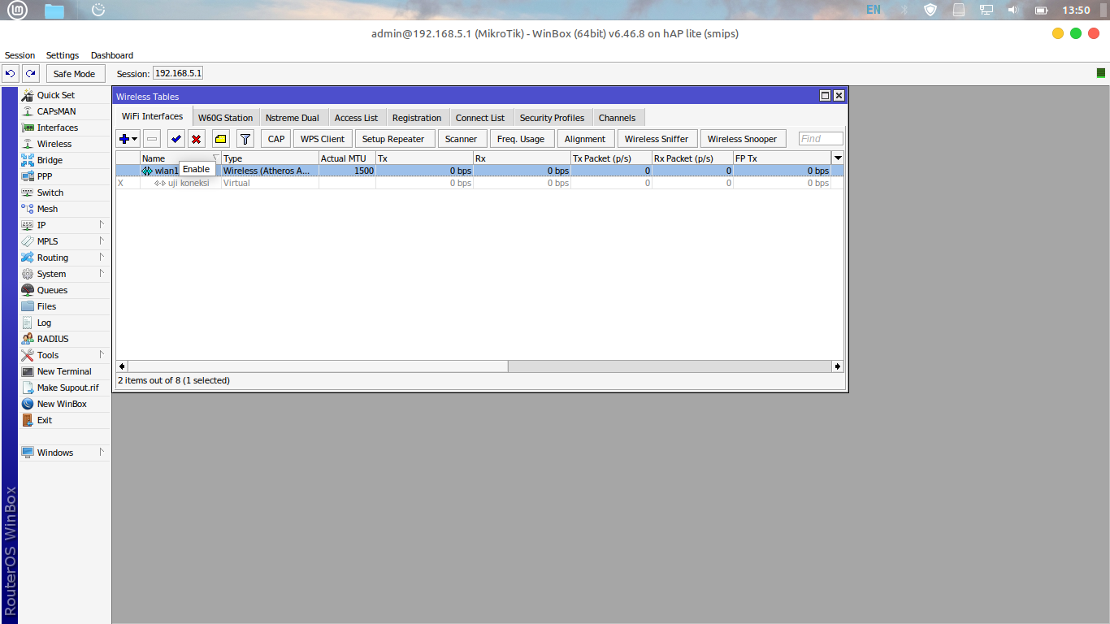Click the volume icon in system tray
1110x624 pixels.
[1013, 10]
